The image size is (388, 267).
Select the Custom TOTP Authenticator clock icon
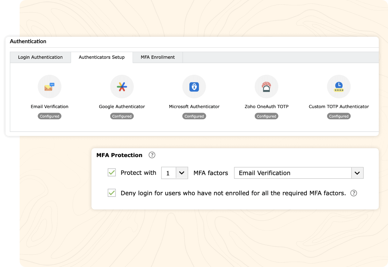(x=339, y=86)
